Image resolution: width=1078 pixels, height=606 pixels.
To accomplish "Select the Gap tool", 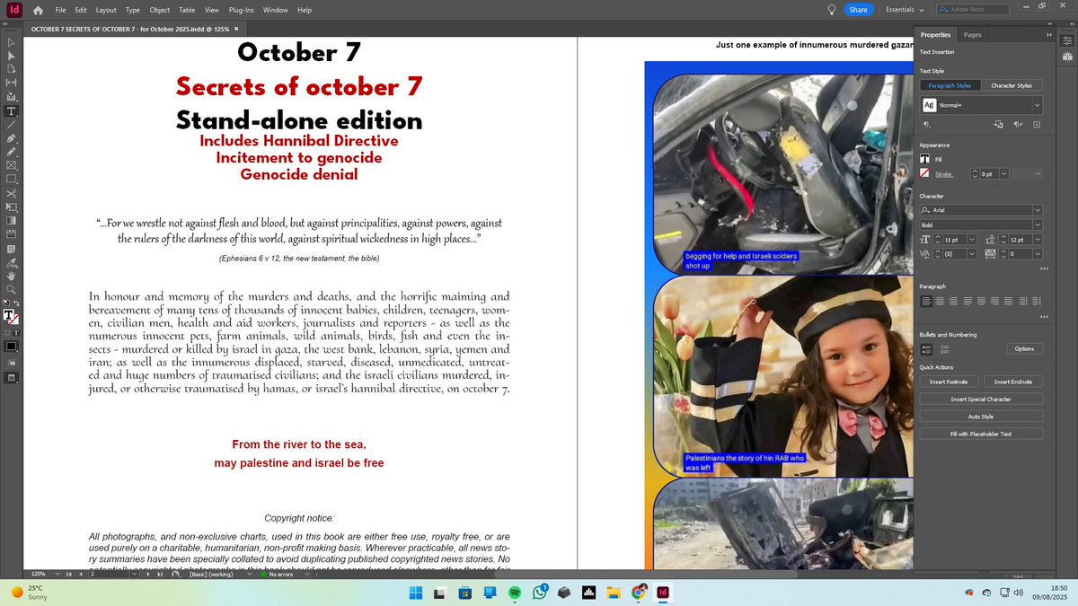I will point(11,82).
